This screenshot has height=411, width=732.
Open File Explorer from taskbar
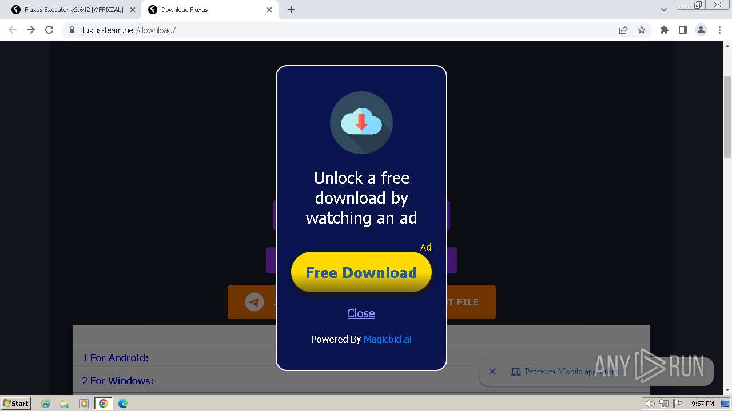point(65,404)
